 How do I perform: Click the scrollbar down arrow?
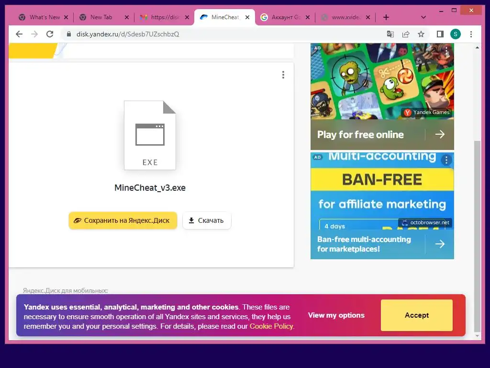[x=477, y=336]
